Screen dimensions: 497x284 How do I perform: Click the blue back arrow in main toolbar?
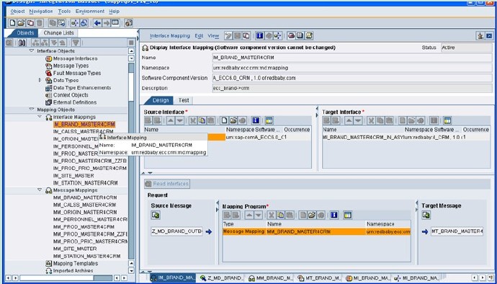coord(97,23)
